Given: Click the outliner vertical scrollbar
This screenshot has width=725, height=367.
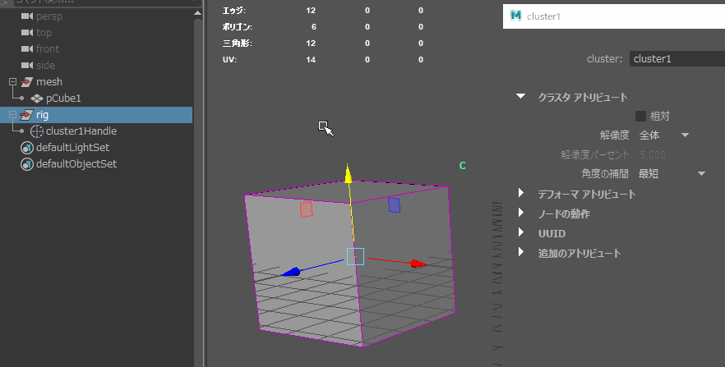Looking at the screenshot, I should 198,191.
